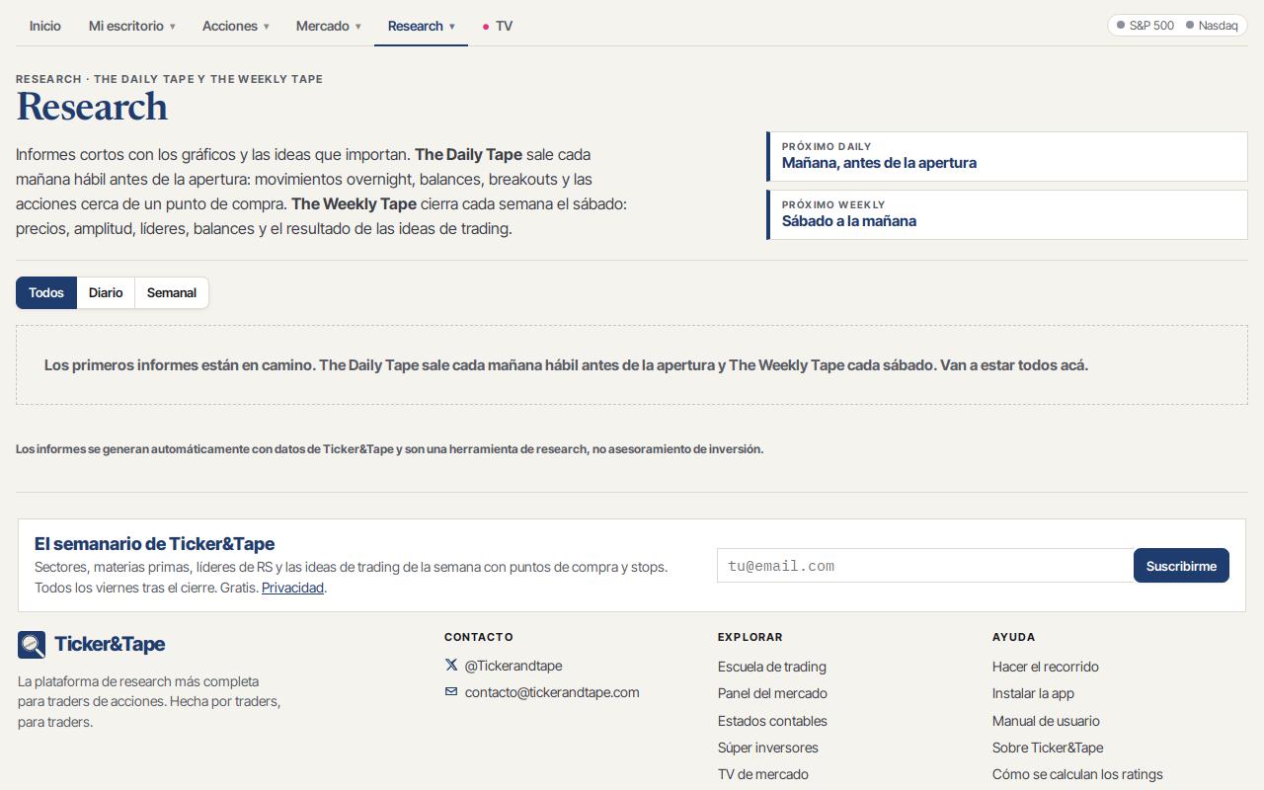Select the Todos filter
This screenshot has width=1264, height=790.
[x=46, y=293]
